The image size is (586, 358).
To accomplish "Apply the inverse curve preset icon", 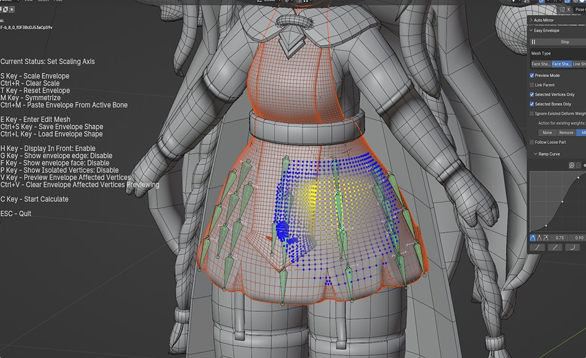I will pos(572,247).
